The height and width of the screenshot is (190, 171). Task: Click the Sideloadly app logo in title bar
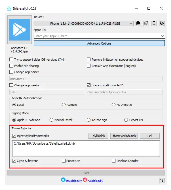[9, 9]
